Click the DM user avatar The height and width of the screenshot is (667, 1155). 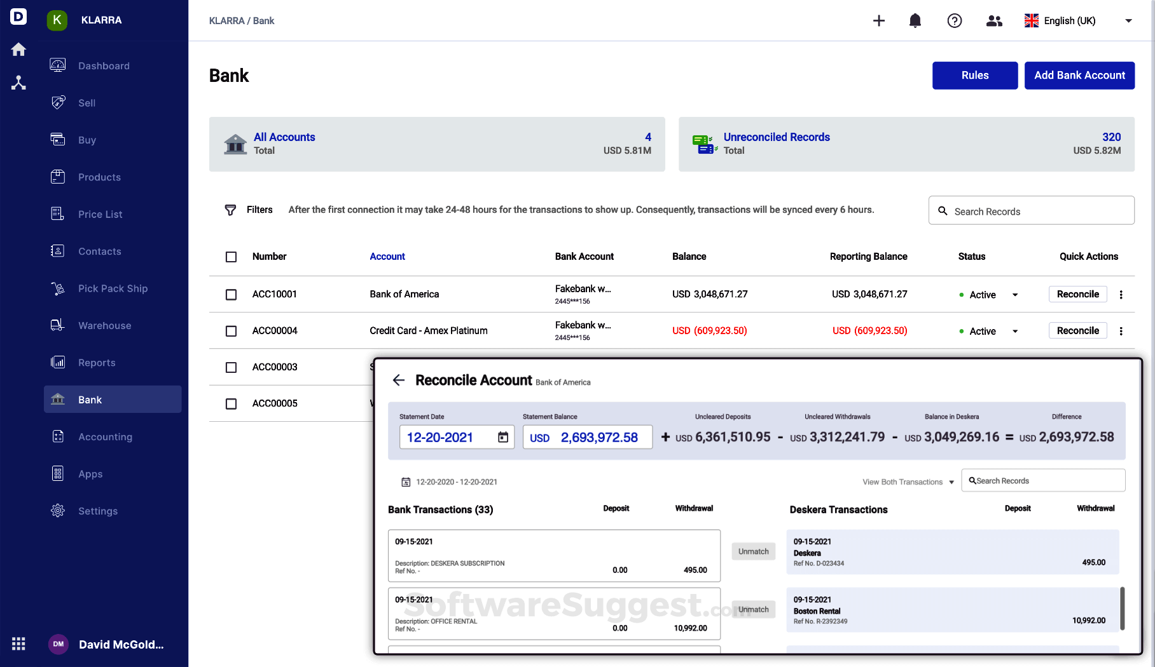coord(59,644)
